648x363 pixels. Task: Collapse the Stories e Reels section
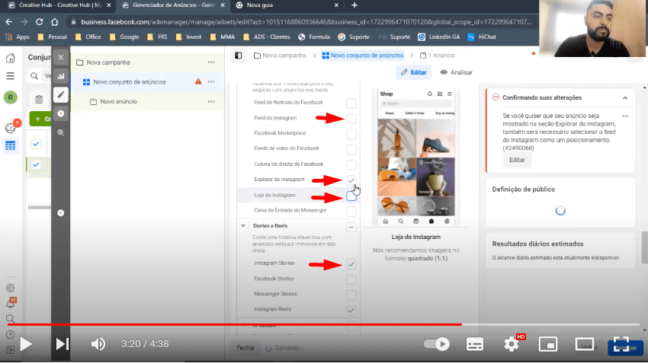click(x=243, y=225)
